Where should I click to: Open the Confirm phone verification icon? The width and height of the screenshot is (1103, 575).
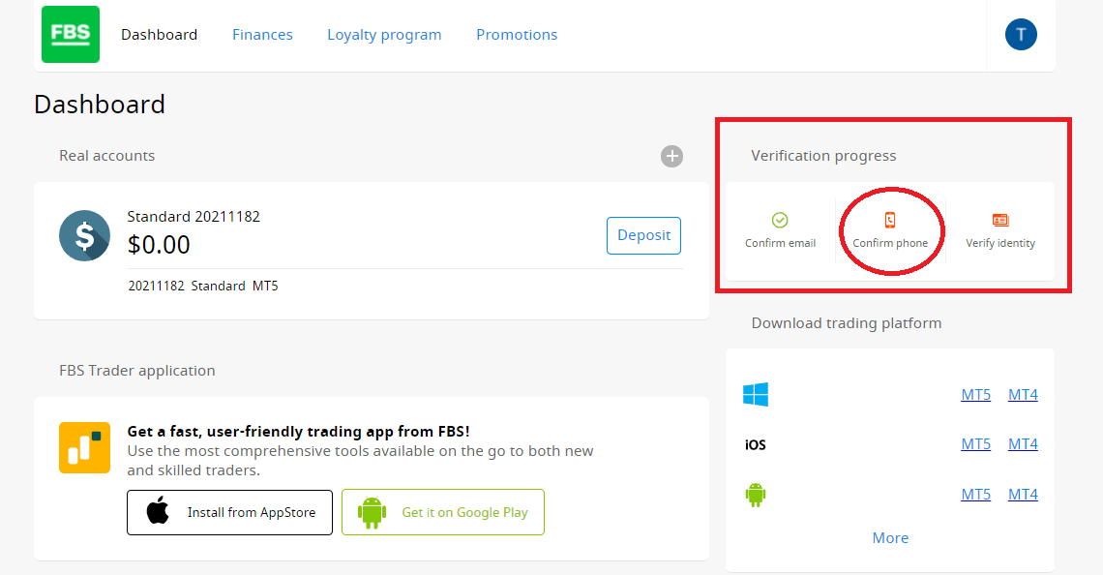pos(891,219)
